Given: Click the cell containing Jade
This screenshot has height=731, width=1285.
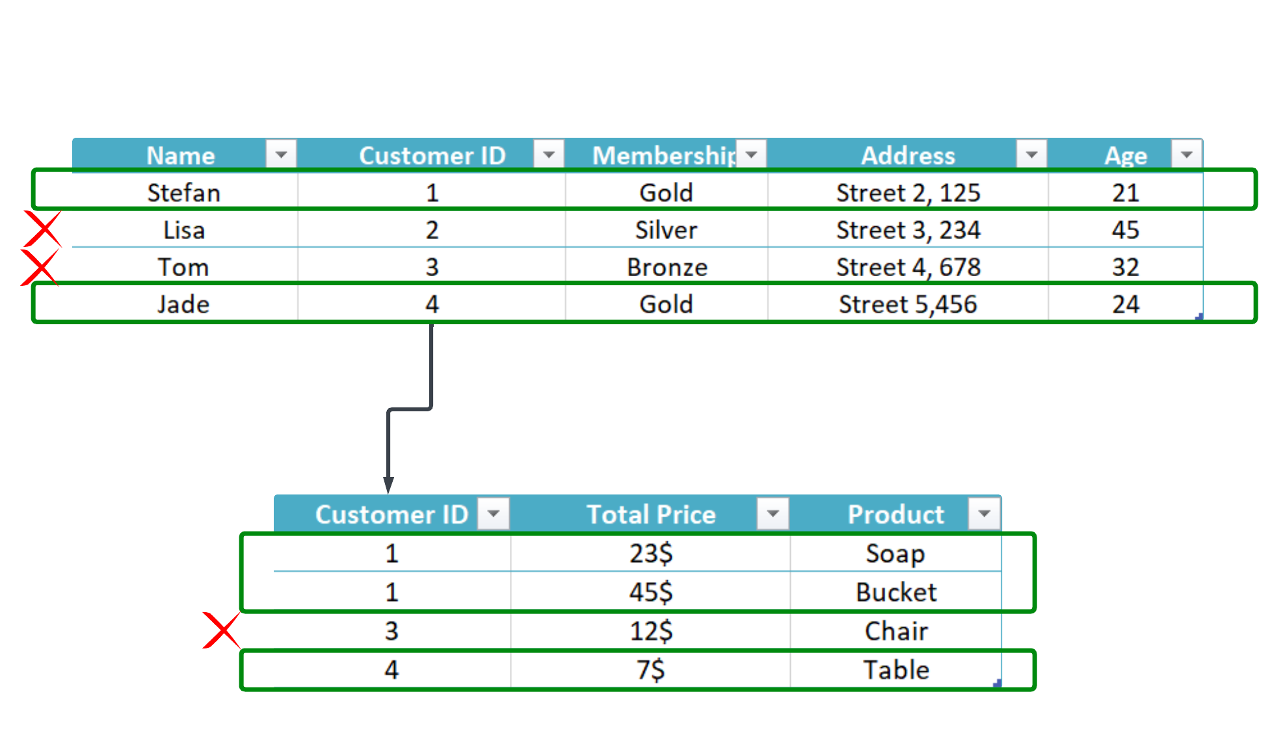Looking at the screenshot, I should tap(185, 303).
